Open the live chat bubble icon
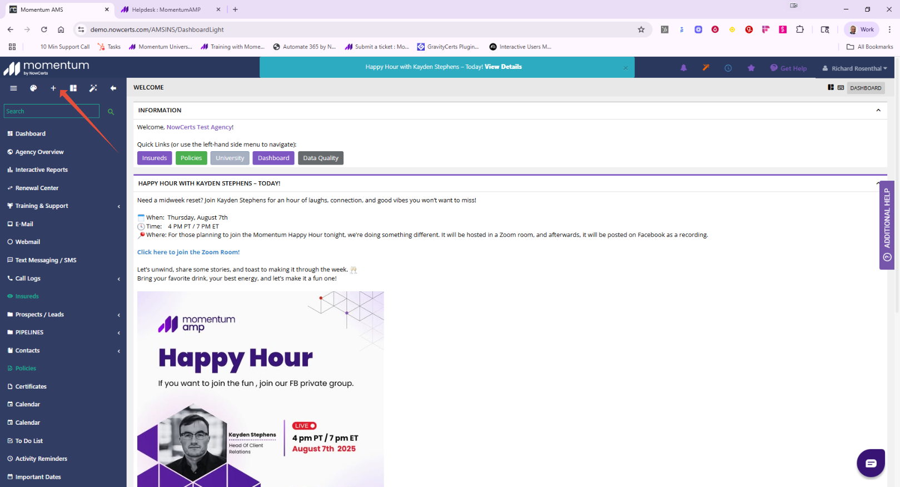 (x=871, y=463)
